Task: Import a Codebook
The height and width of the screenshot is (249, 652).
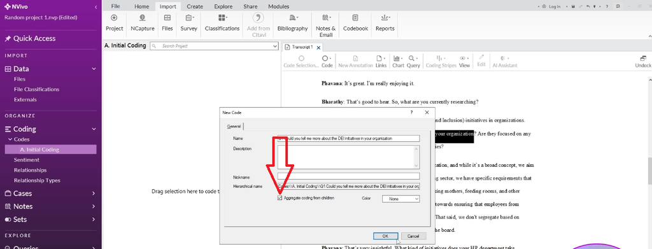Action: [x=355, y=23]
